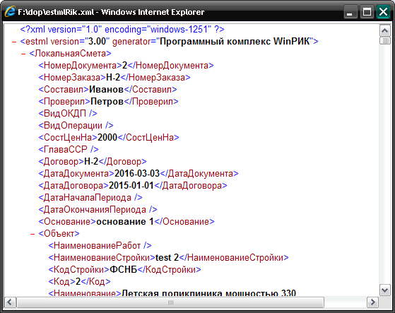Minimize the Internet Explorer window
395x313 pixels.
pos(350,12)
